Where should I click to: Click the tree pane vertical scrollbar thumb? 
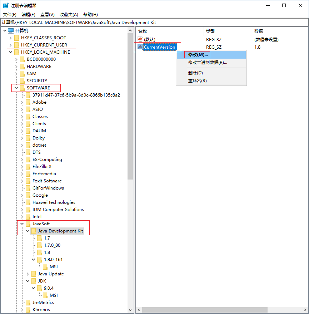[130, 107]
